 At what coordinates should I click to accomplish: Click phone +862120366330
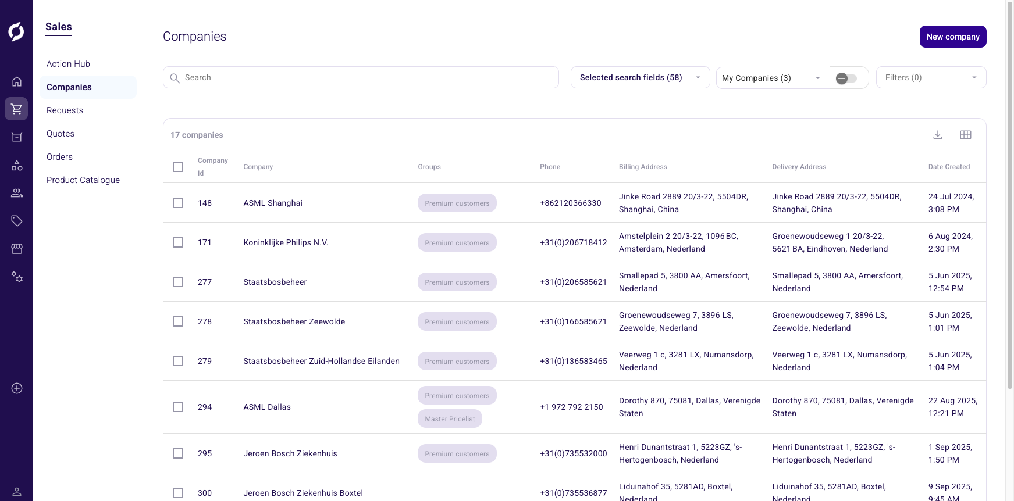point(570,203)
